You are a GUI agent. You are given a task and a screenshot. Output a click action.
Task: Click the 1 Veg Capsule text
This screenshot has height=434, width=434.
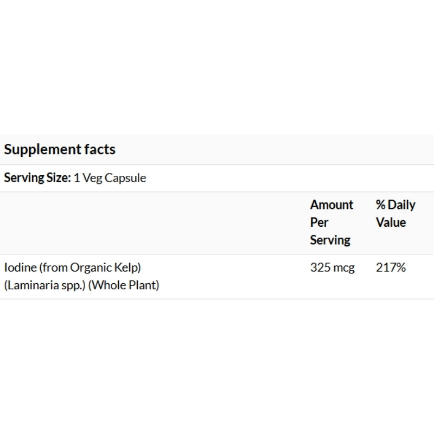[x=110, y=178]
